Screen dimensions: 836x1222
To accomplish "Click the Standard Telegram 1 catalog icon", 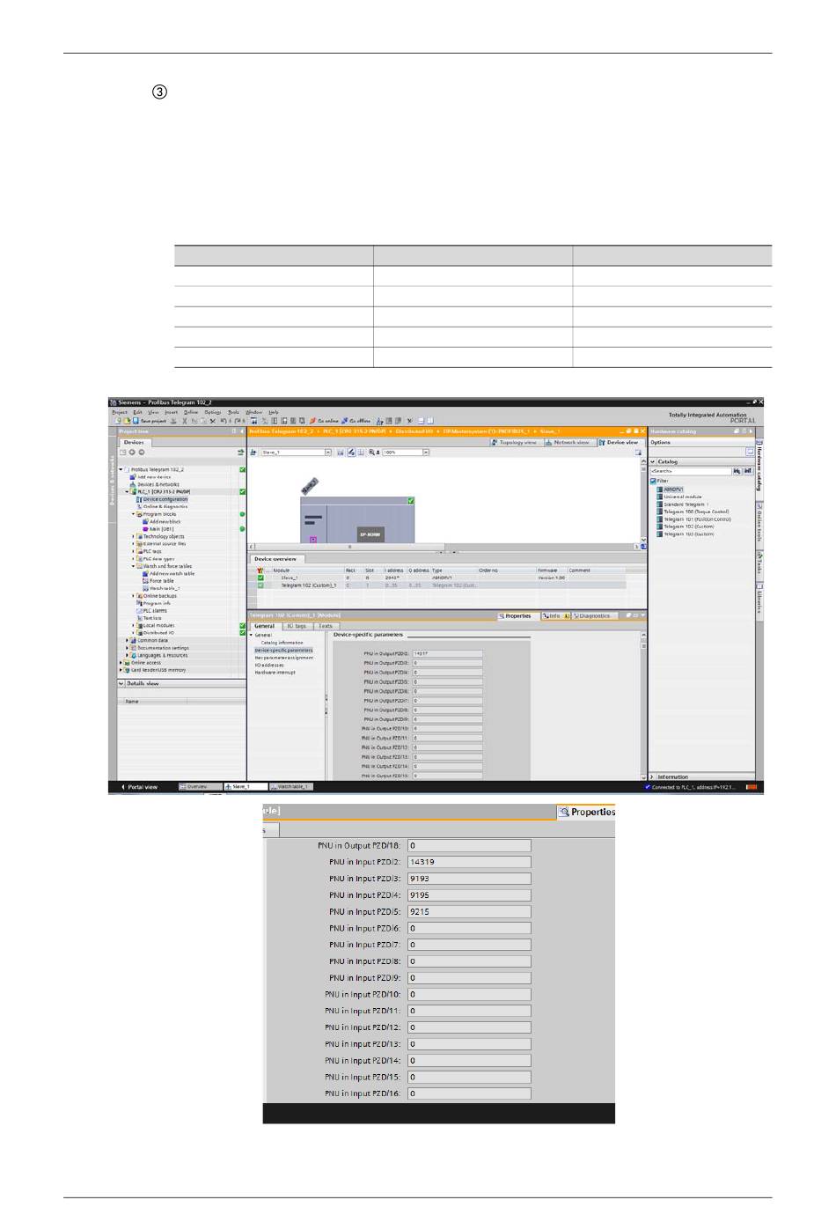I will 660,504.
